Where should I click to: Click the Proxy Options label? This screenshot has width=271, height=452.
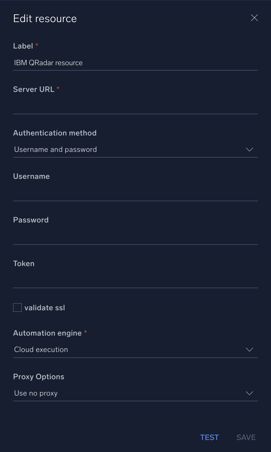coord(39,377)
